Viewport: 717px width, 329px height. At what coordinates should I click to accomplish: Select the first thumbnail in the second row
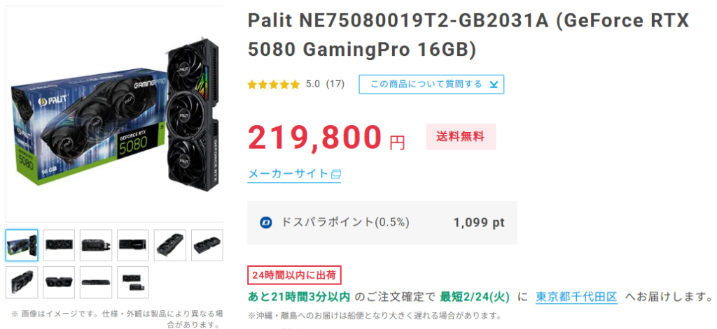point(22,282)
